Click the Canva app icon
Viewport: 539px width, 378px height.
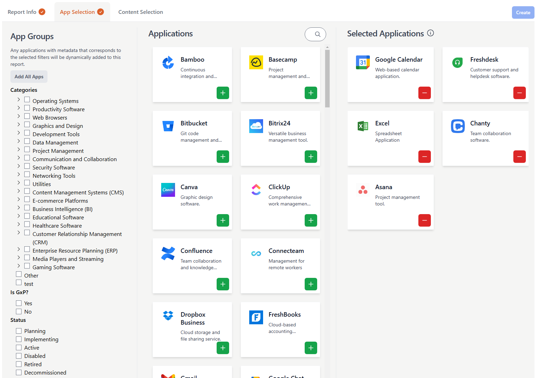tap(168, 190)
